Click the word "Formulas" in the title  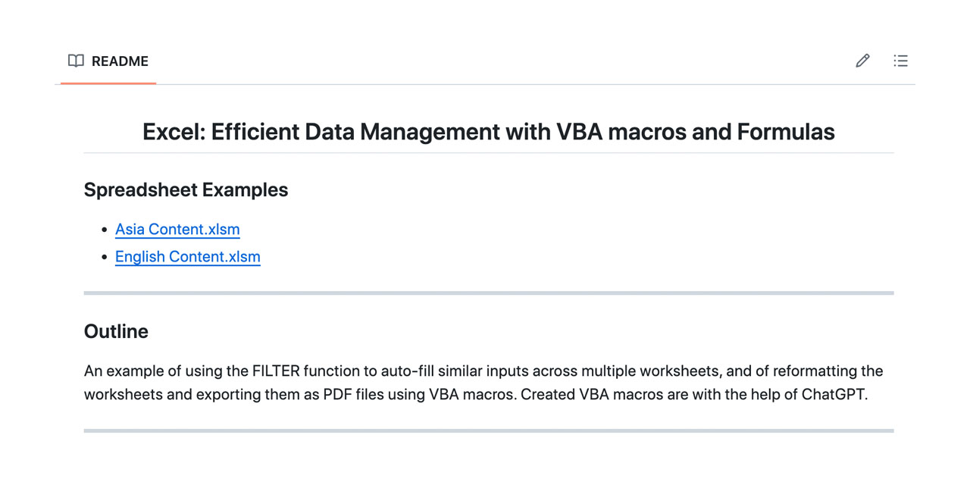tap(785, 132)
